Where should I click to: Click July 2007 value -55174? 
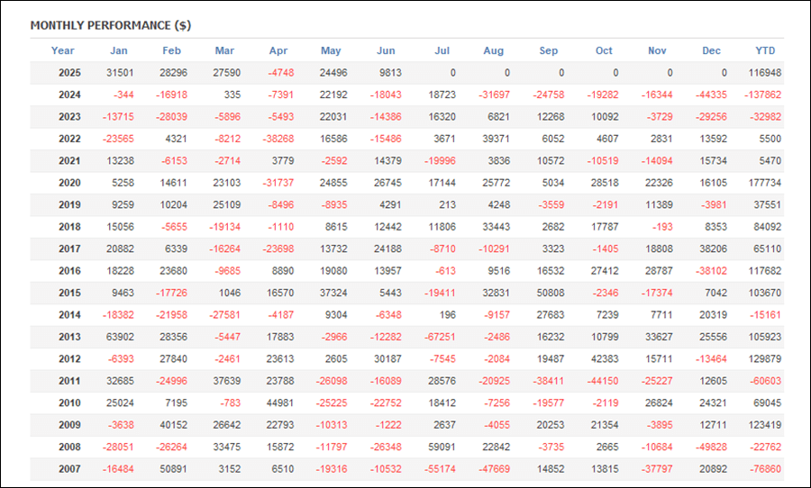(440, 469)
